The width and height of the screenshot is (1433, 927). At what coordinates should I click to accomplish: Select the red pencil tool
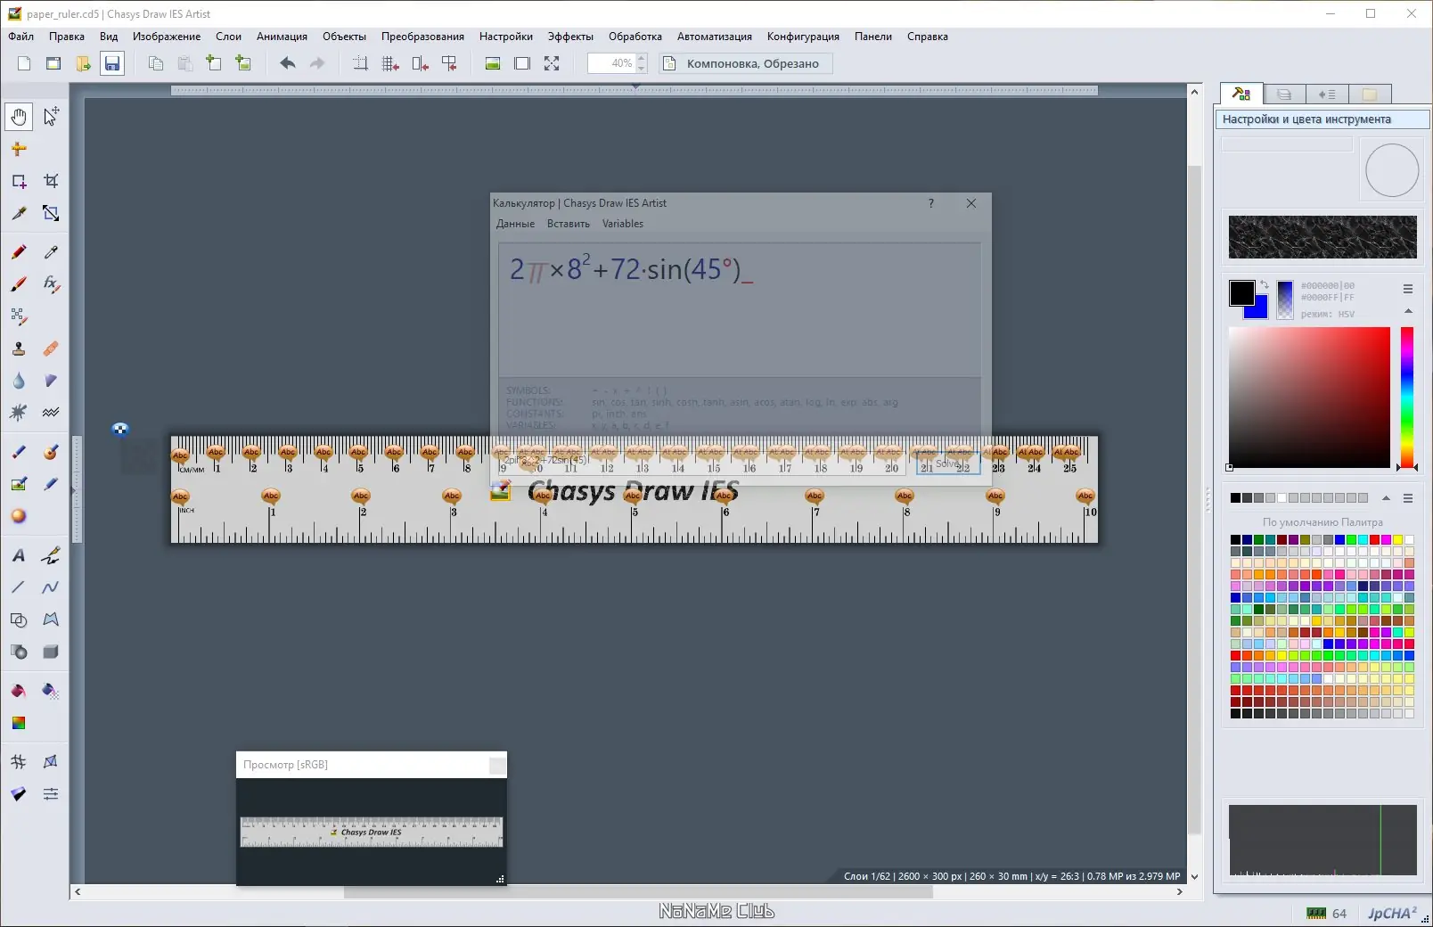tap(19, 252)
